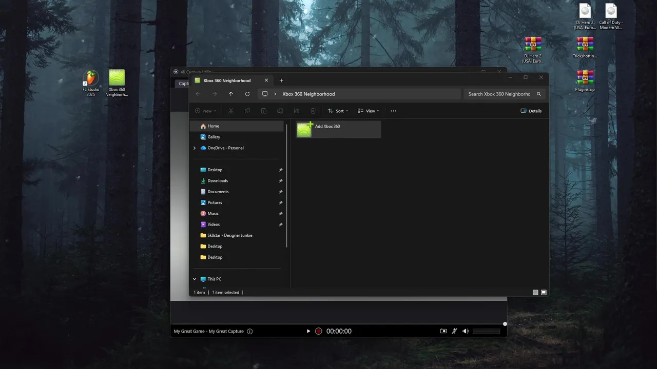Toggle the Details pane

click(x=531, y=111)
